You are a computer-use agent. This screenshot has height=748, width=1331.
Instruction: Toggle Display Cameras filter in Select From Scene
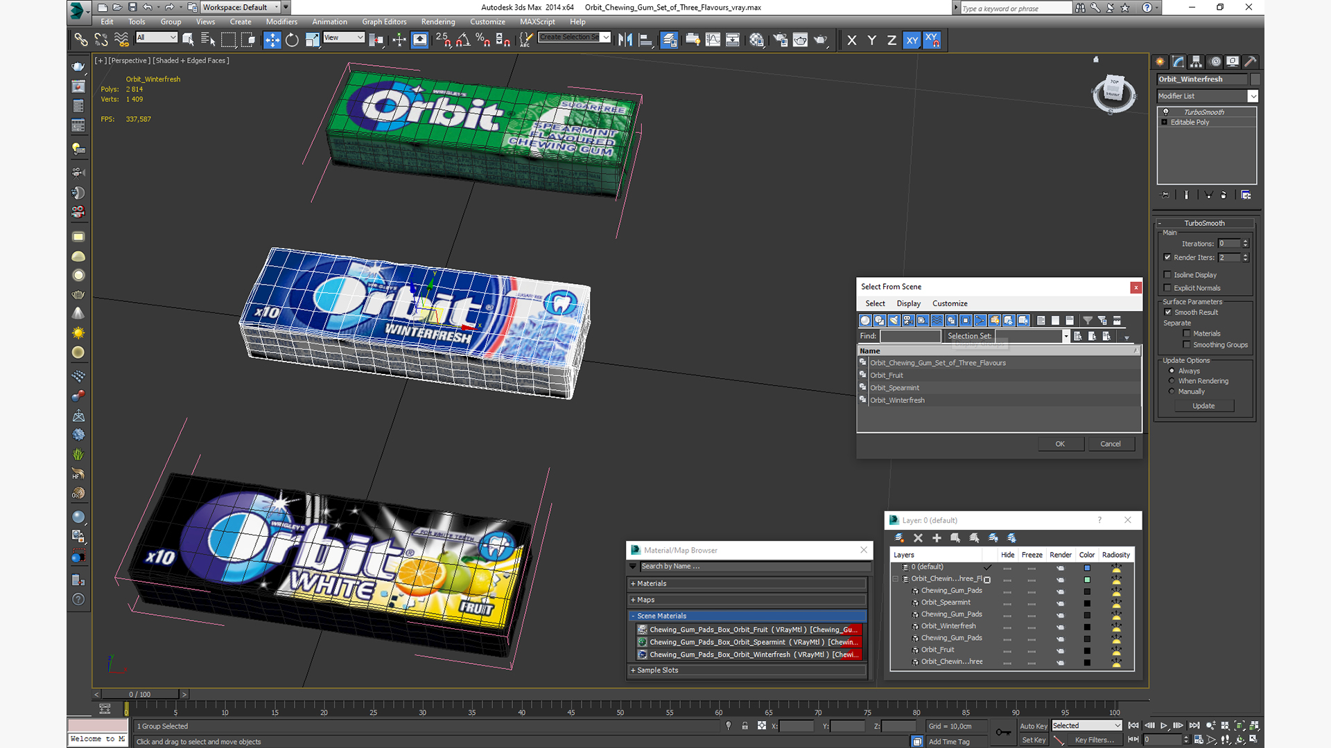pos(908,321)
